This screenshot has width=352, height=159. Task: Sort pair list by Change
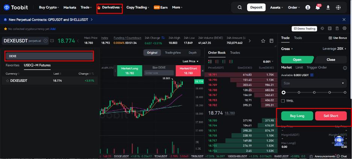pyautogui.click(x=85, y=73)
